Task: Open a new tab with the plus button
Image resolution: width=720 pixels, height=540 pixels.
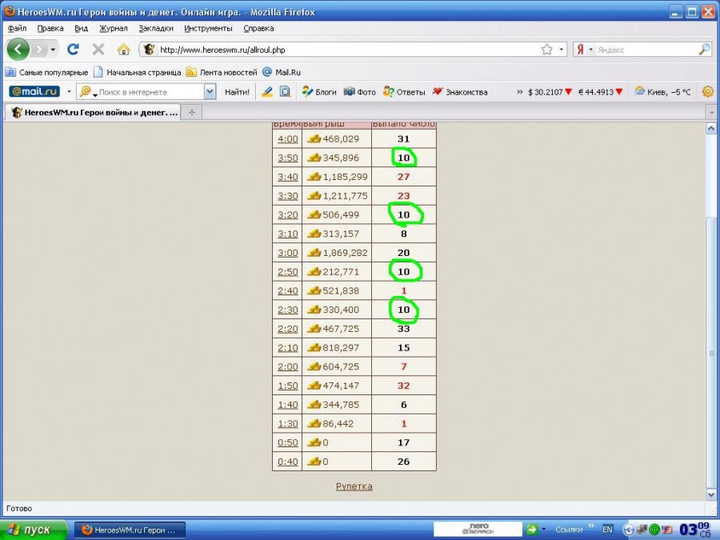Action: (x=191, y=113)
